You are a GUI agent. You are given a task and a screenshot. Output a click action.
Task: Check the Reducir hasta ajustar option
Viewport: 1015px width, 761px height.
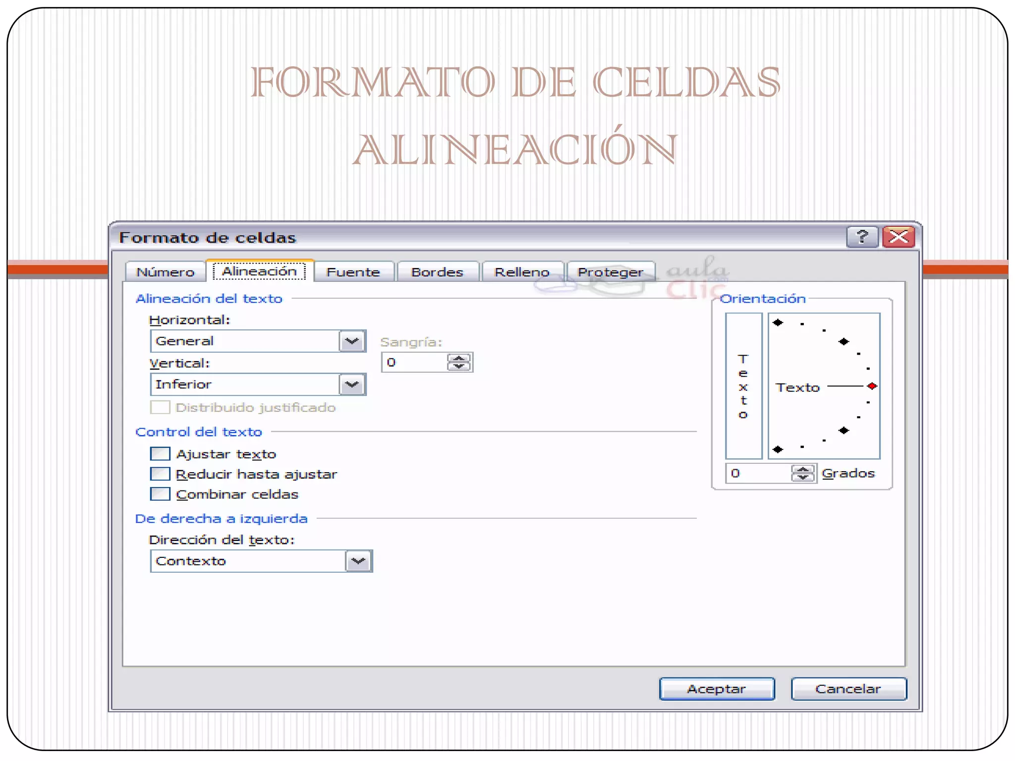tap(160, 474)
